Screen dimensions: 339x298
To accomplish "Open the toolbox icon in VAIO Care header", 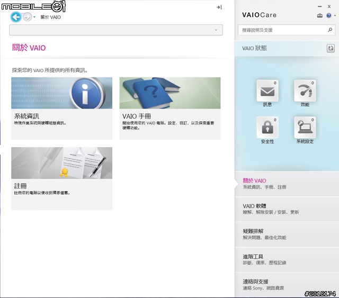I will click(320, 15).
